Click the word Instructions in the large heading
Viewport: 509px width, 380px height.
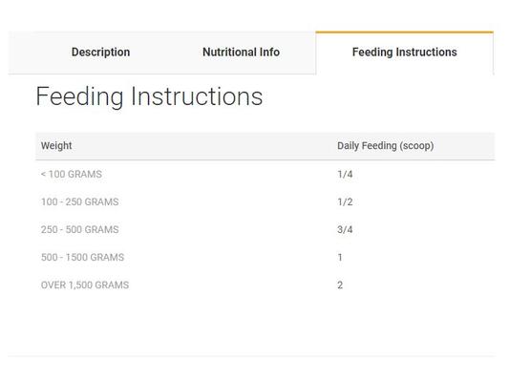[x=197, y=96]
